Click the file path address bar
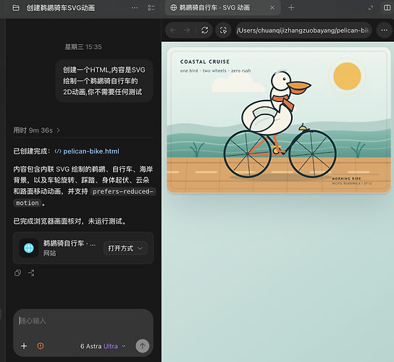Image resolution: width=394 pixels, height=362 pixels. 303,30
